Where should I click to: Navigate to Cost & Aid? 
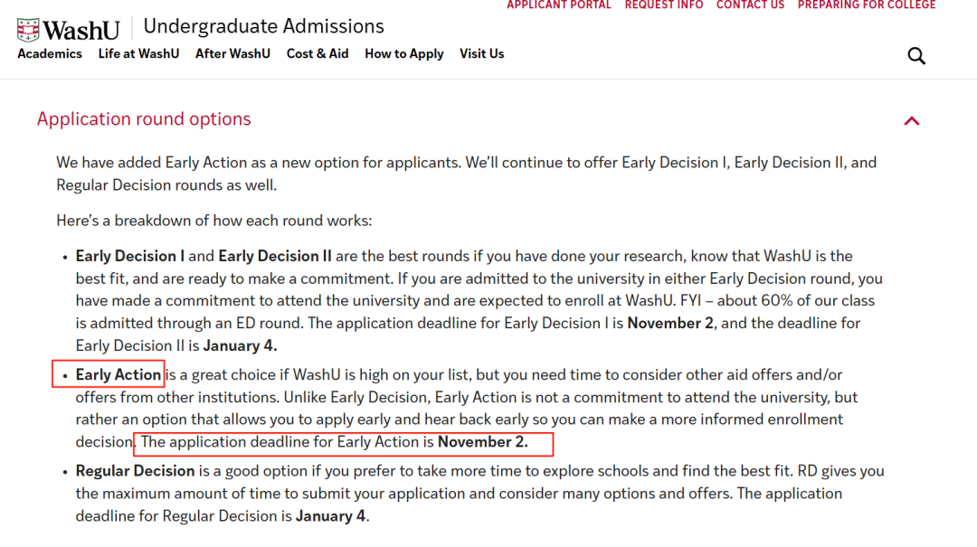pos(318,53)
